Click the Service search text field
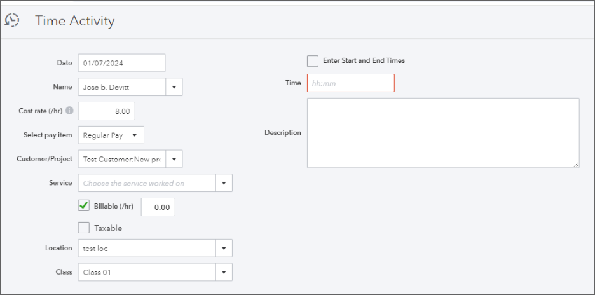The width and height of the screenshot is (595, 295). (147, 183)
